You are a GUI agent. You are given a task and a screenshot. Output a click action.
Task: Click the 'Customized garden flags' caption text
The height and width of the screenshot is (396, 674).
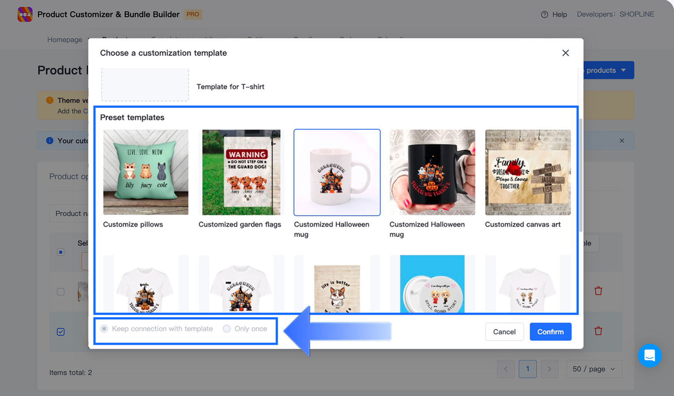240,224
